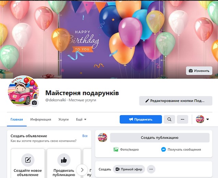The image size is (218, 178).
Task: Click the Создать объявление heading
Action: pyautogui.click(x=29, y=136)
